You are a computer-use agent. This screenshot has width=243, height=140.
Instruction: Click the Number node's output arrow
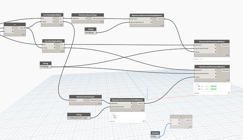pos(158,136)
